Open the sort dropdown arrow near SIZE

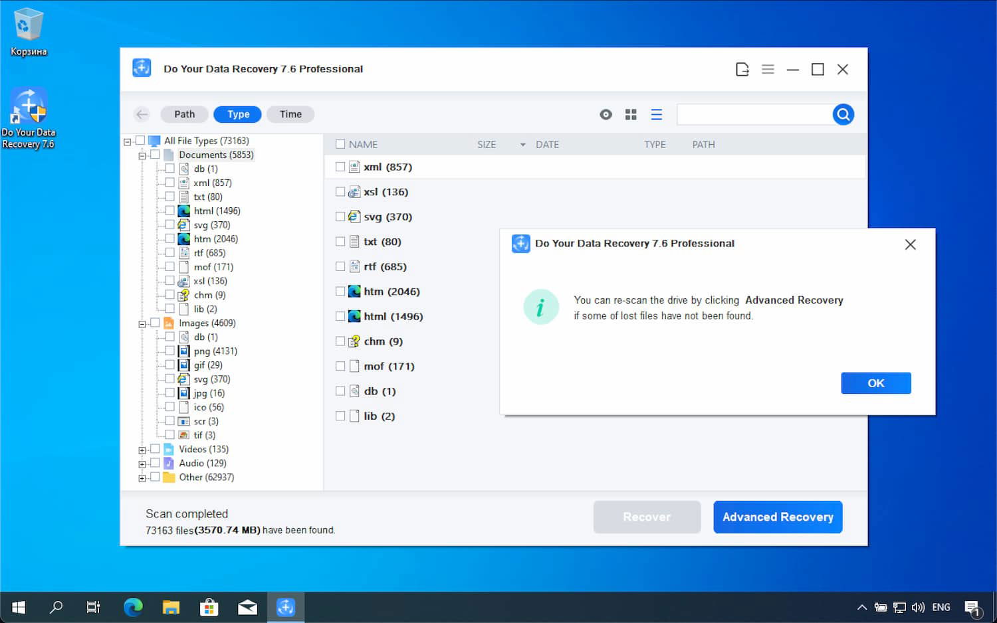522,145
